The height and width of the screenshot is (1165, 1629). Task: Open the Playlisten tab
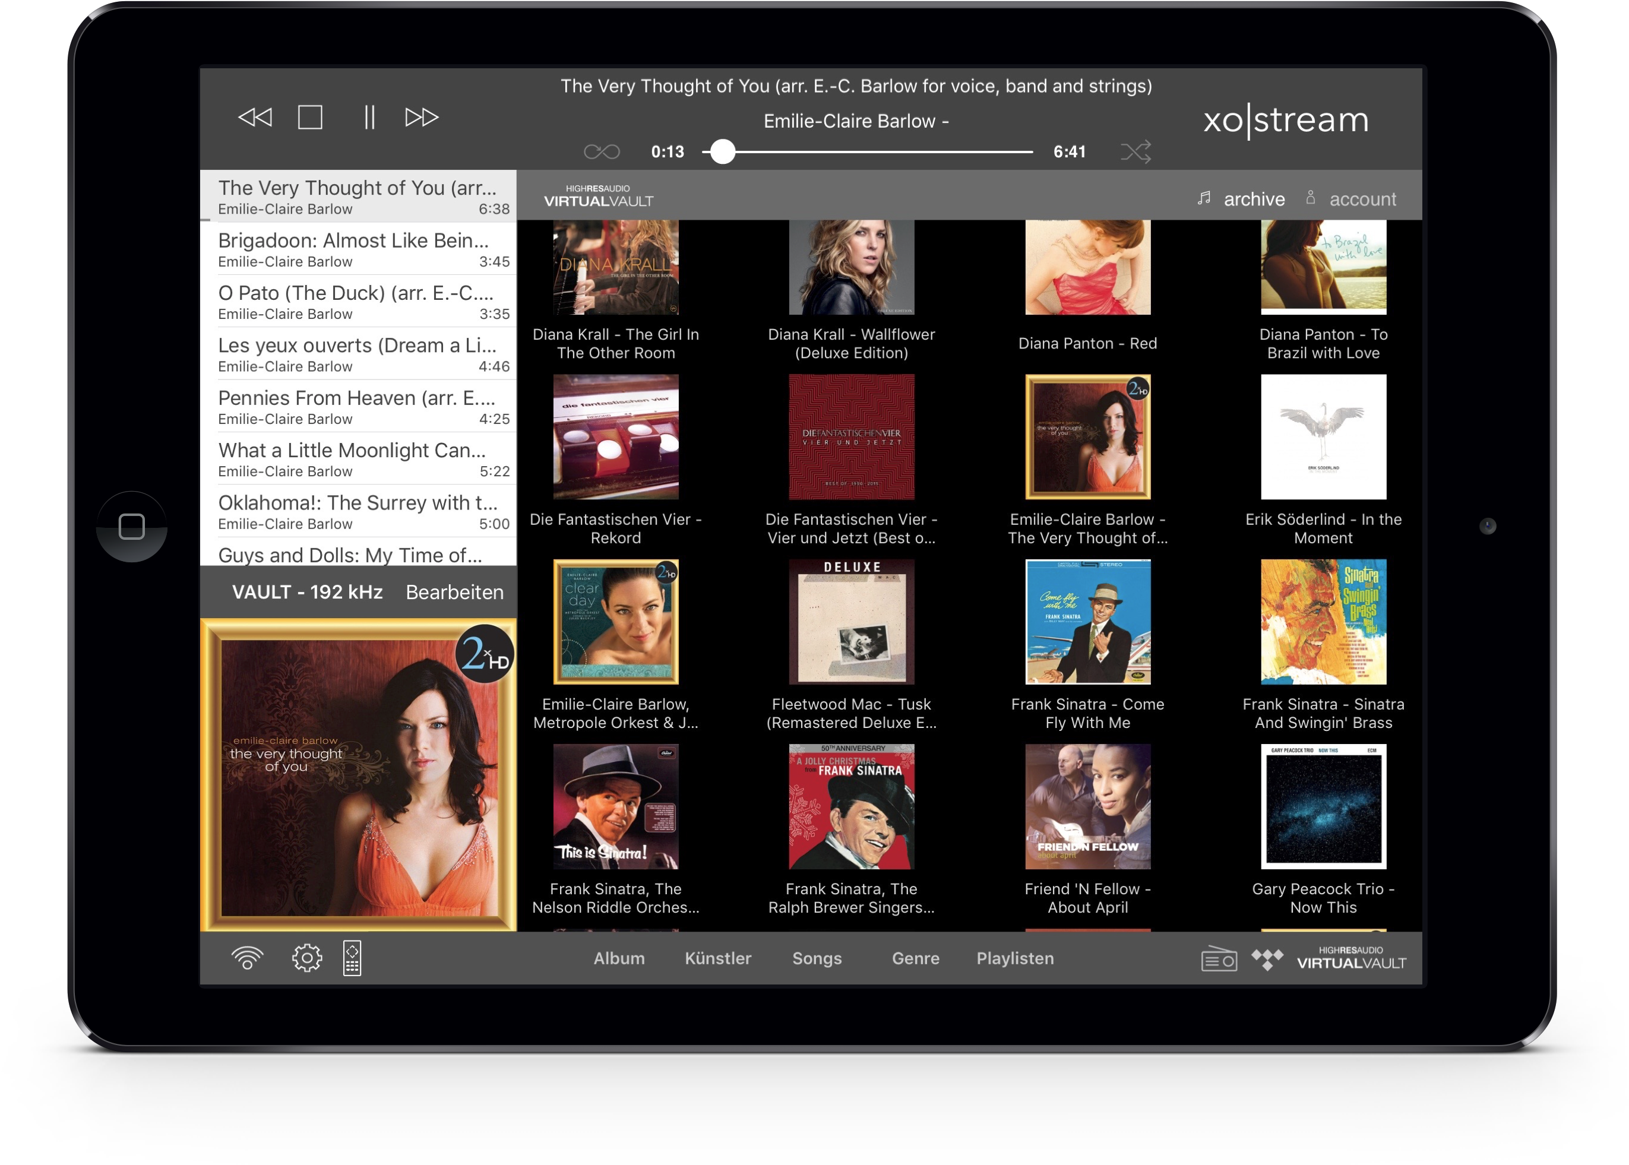coord(1015,958)
